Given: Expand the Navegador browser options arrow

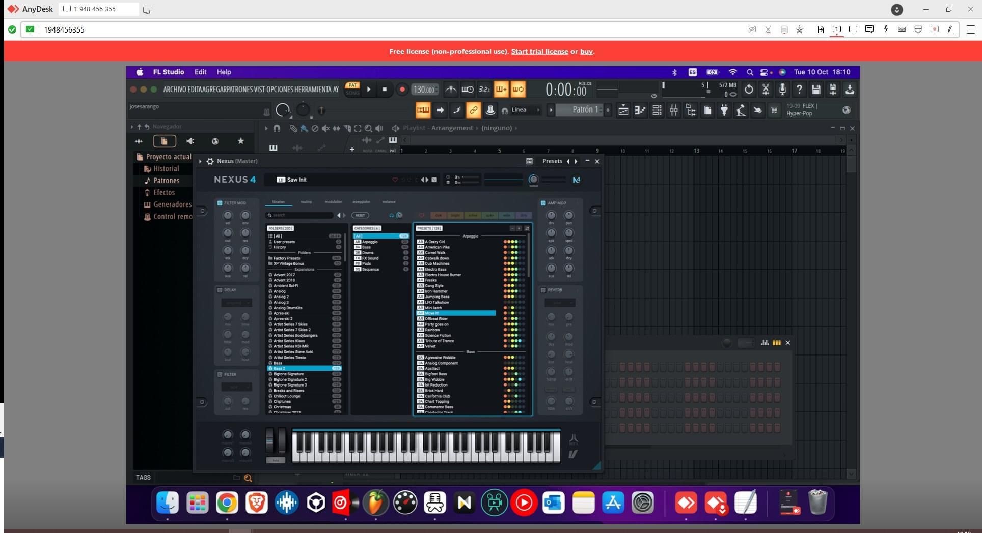Looking at the screenshot, I should point(132,127).
